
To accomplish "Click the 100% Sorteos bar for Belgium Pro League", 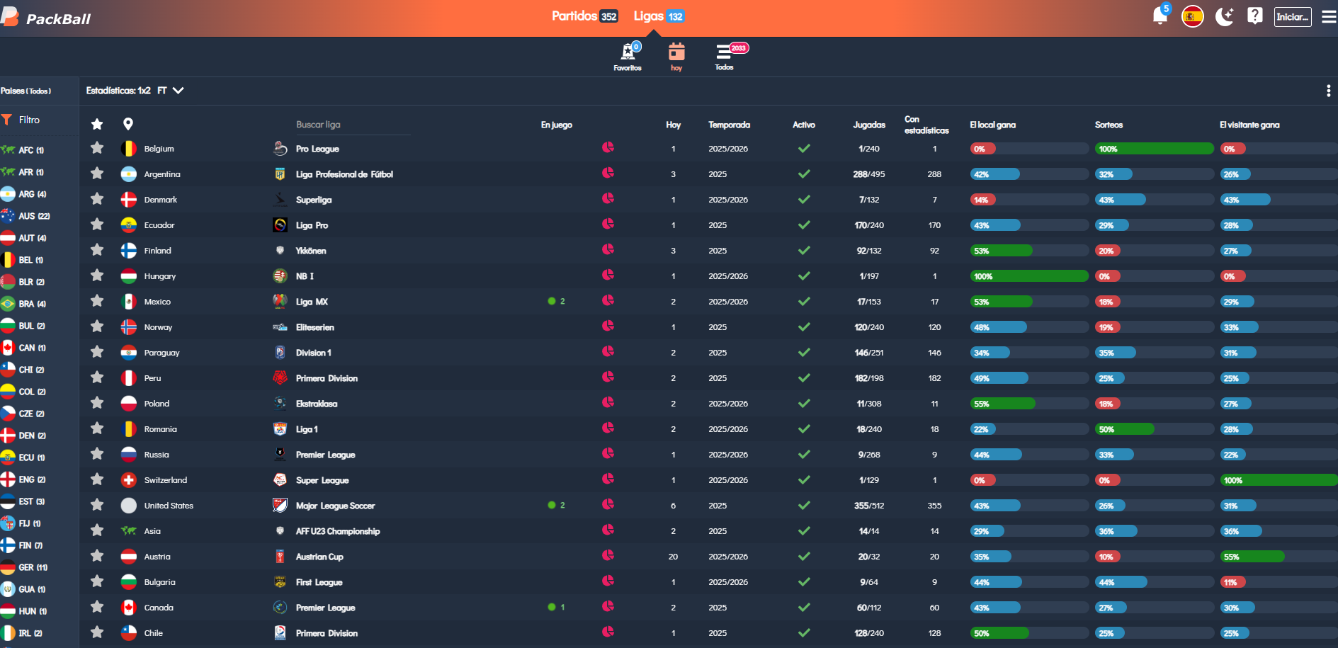I will [1155, 149].
